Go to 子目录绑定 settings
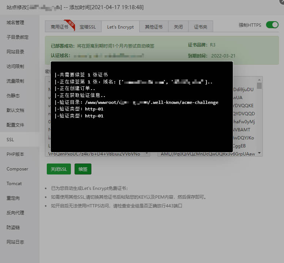The width and height of the screenshot is (284, 263). pos(18,37)
